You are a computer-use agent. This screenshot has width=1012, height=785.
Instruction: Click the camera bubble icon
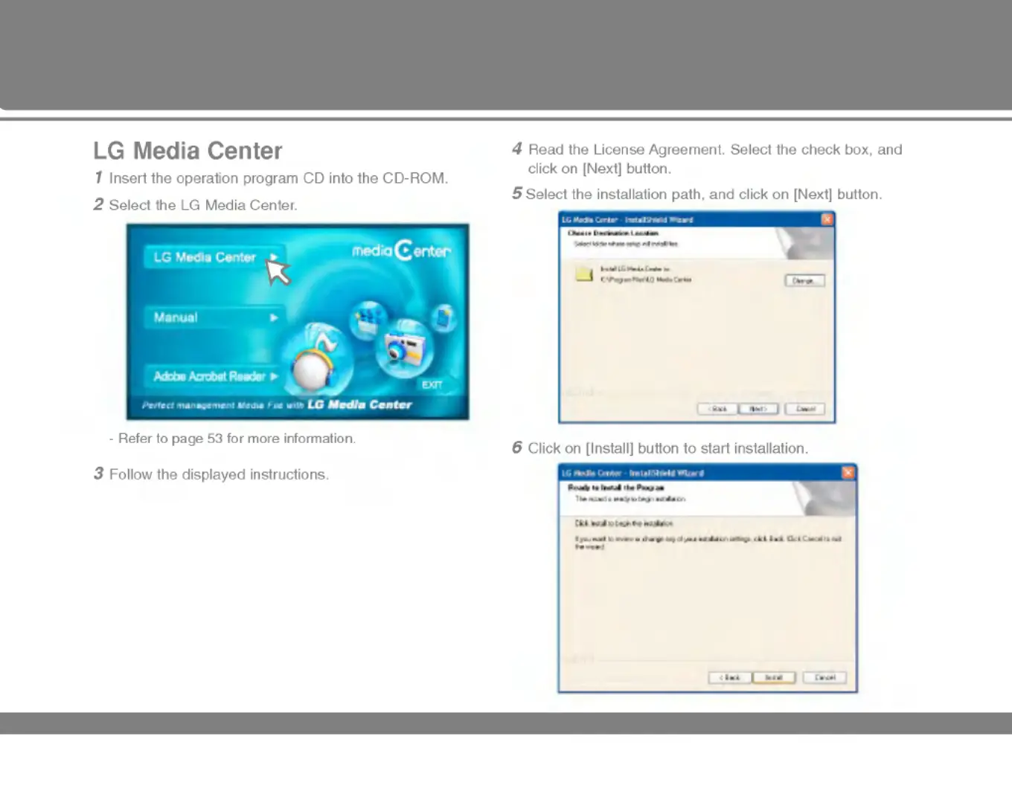pos(405,347)
